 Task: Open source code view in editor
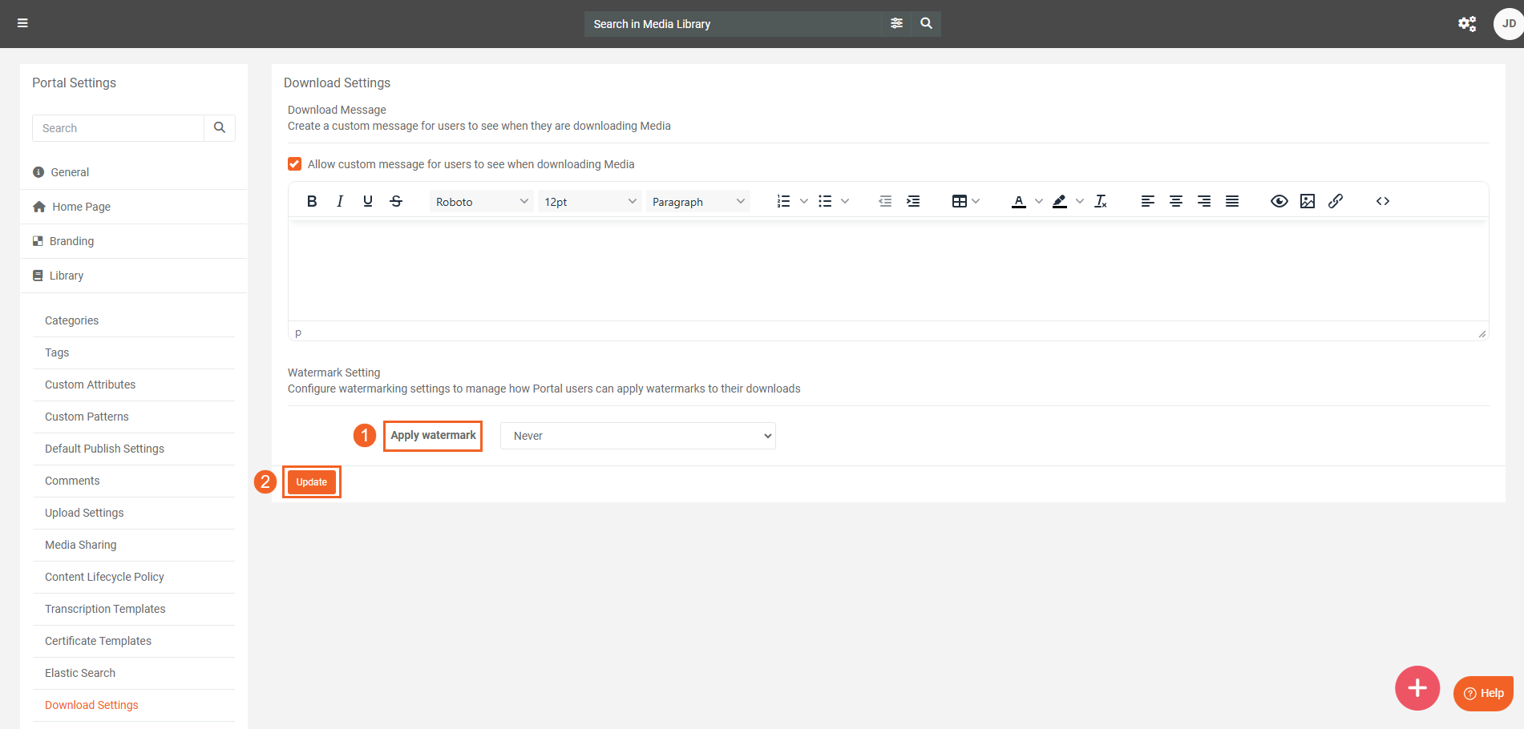[1383, 201]
